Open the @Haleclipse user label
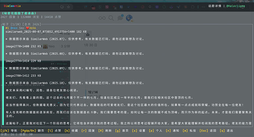This screenshot has width=254, height=137. [236, 6]
